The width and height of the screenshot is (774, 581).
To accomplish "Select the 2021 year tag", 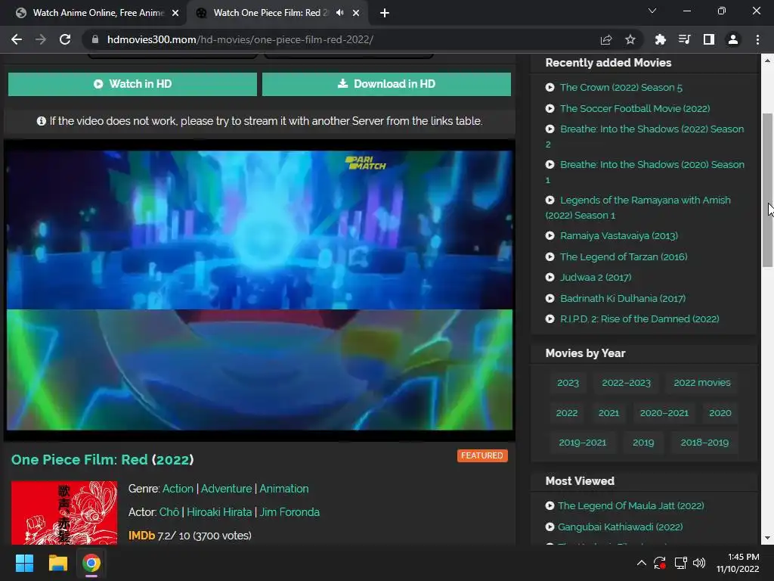I will [x=608, y=413].
